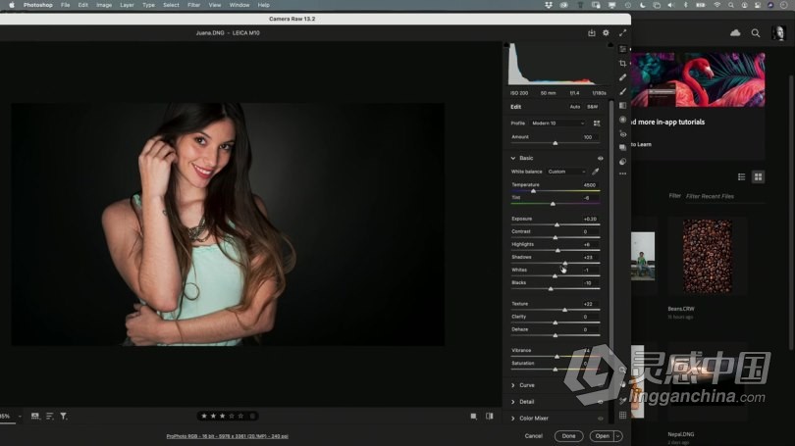
Task: Open the Profile dropdown showing Modern 10
Action: [556, 124]
